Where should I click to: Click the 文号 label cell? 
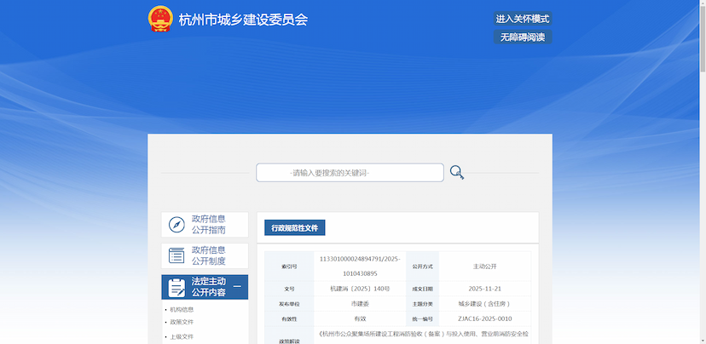[x=289, y=289]
